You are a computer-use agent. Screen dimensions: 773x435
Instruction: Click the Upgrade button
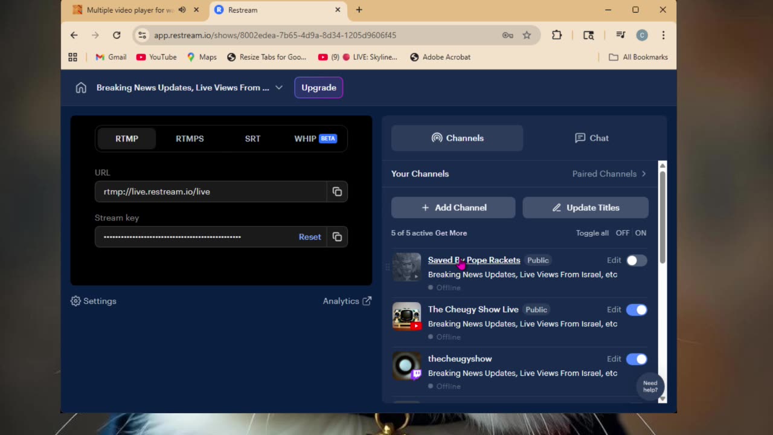(x=319, y=88)
